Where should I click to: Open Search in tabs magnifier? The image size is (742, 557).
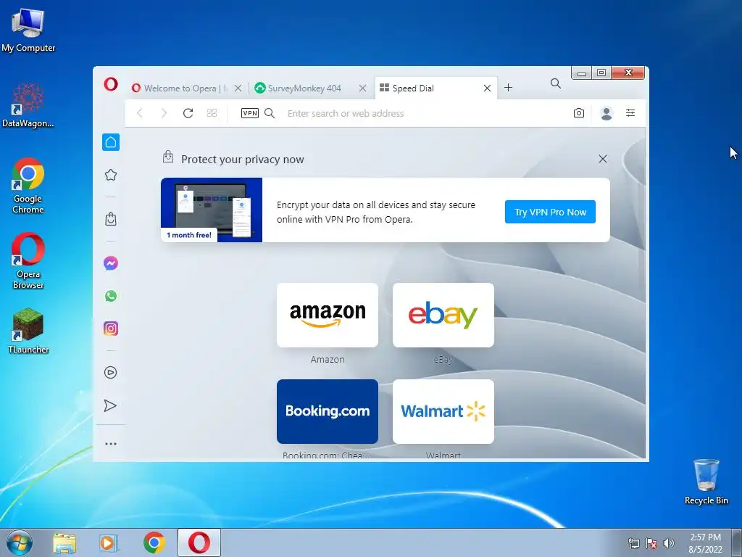tap(556, 84)
